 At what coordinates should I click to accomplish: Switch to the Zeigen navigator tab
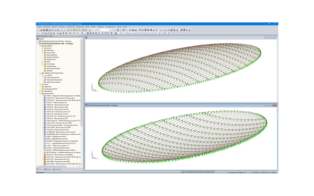48,170
